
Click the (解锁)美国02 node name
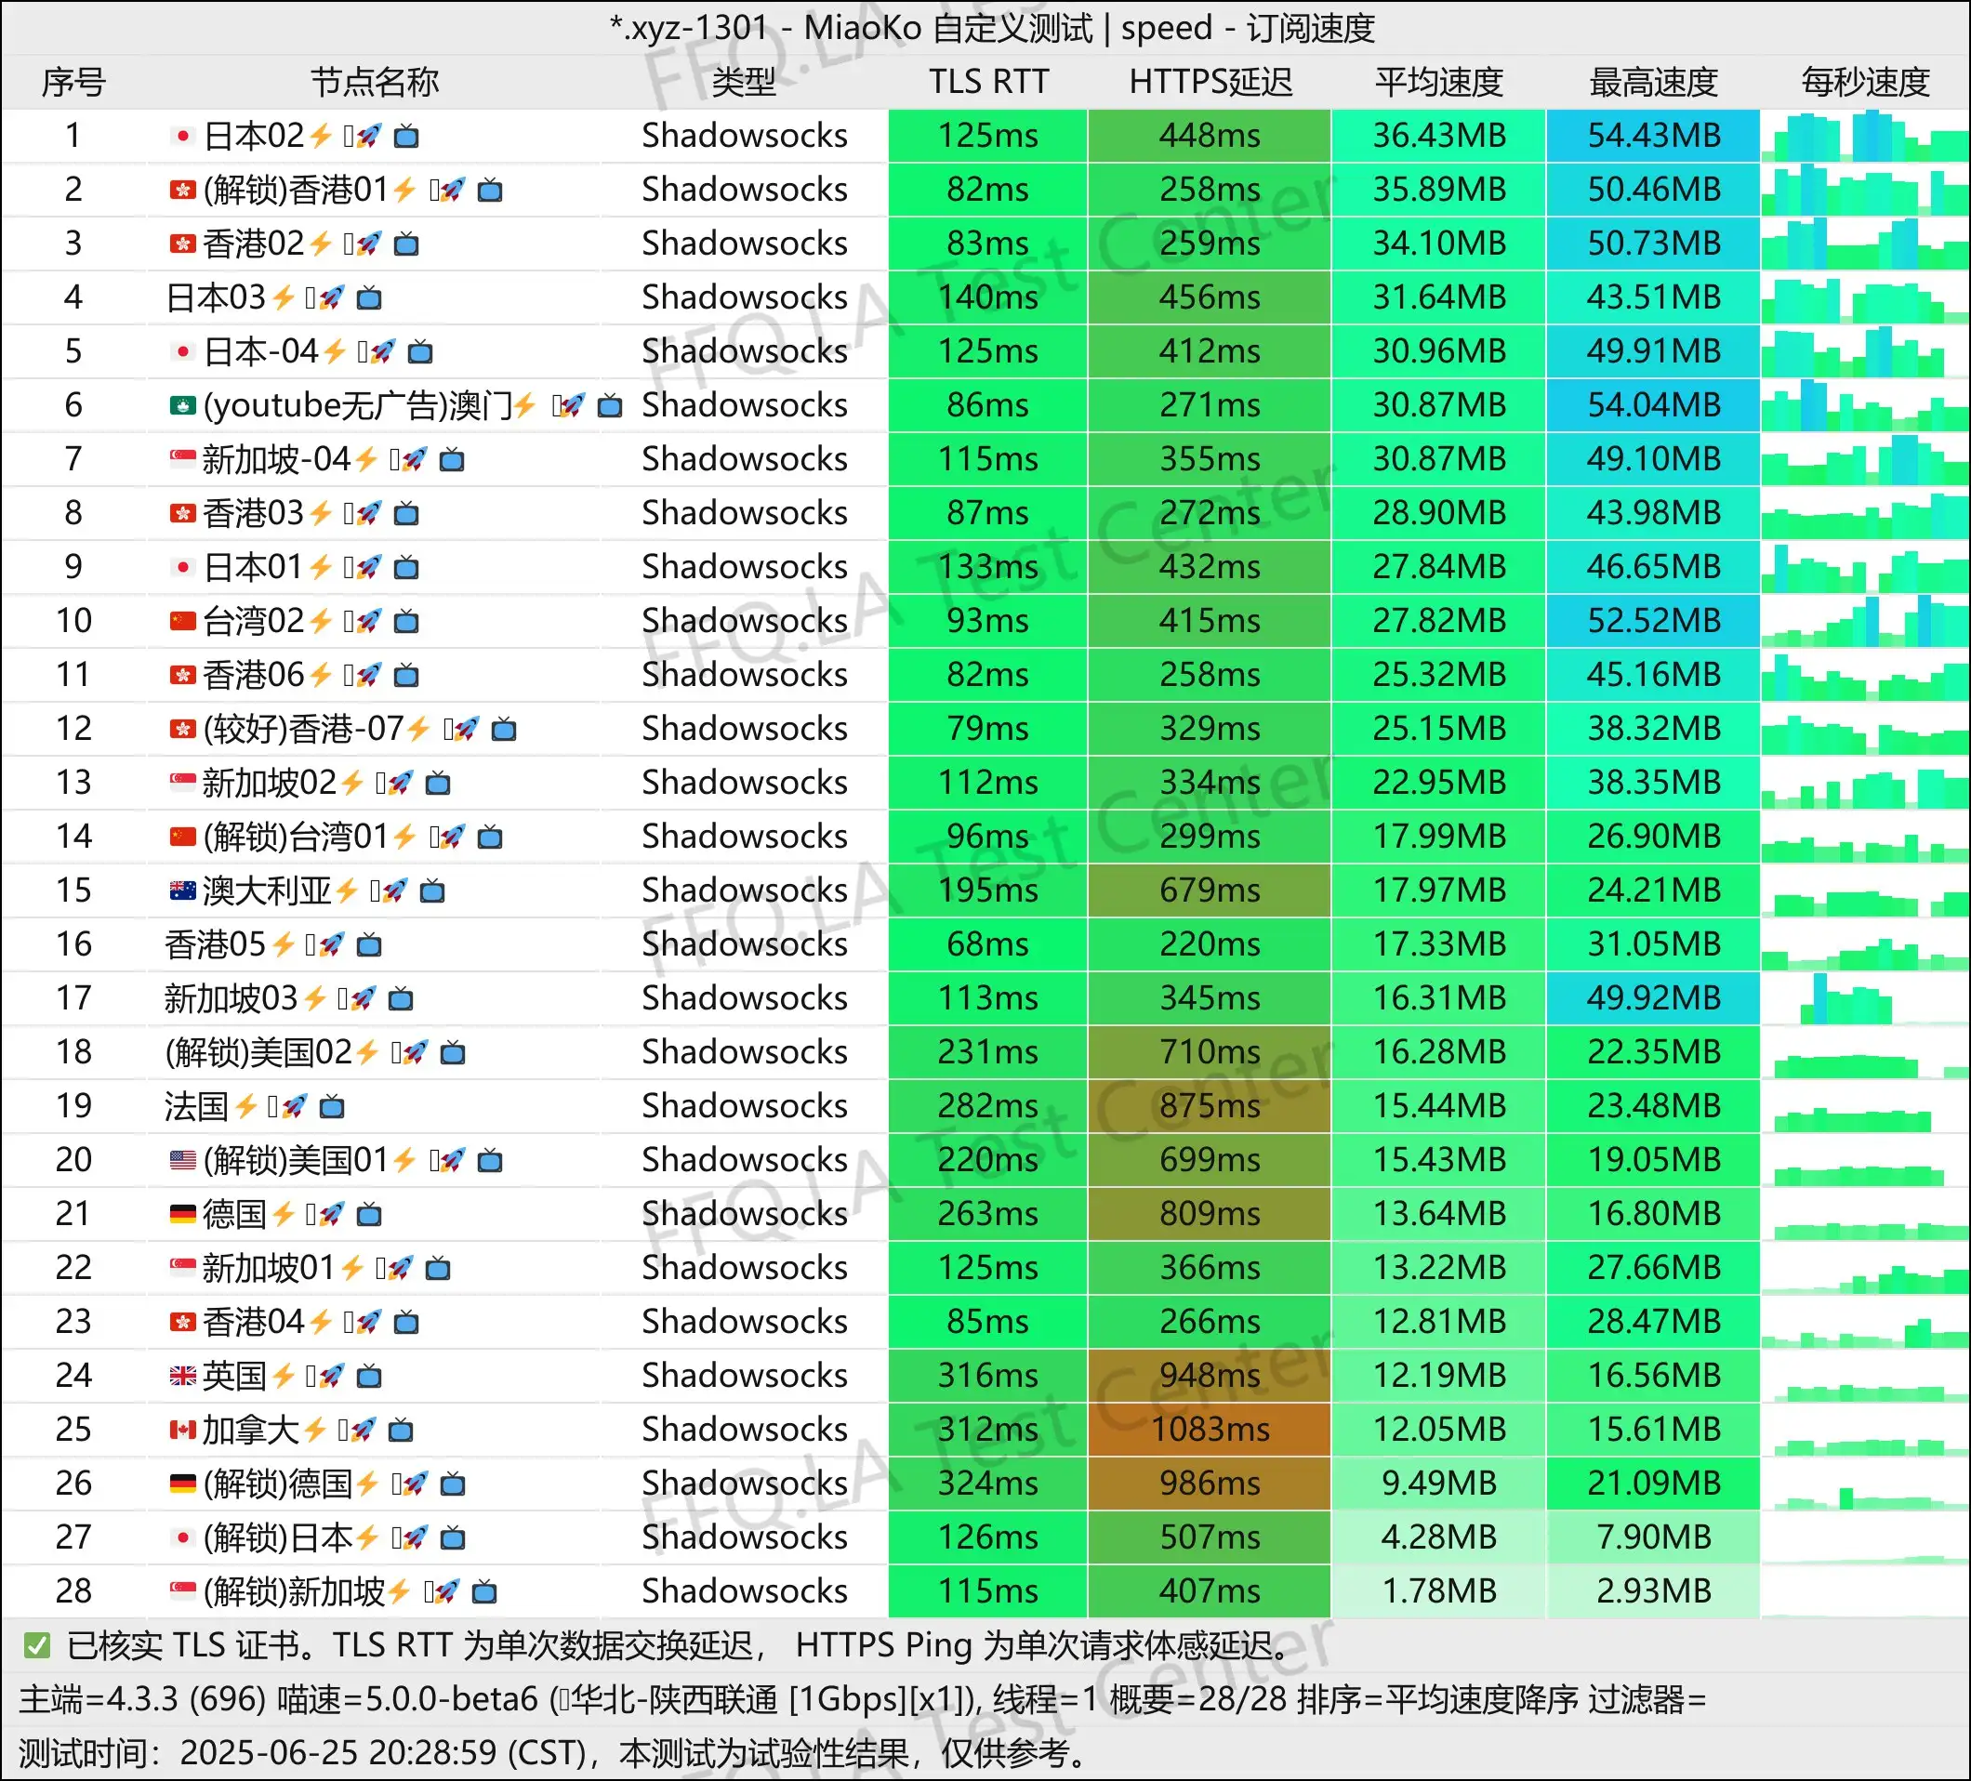pos(258,1053)
